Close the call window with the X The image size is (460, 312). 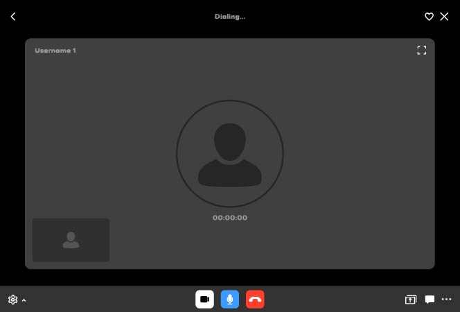(x=445, y=17)
